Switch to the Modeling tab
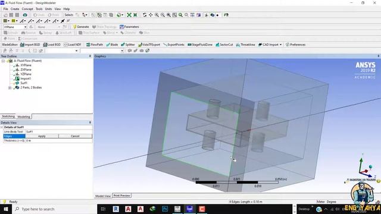This screenshot has width=381, height=214. [24, 117]
